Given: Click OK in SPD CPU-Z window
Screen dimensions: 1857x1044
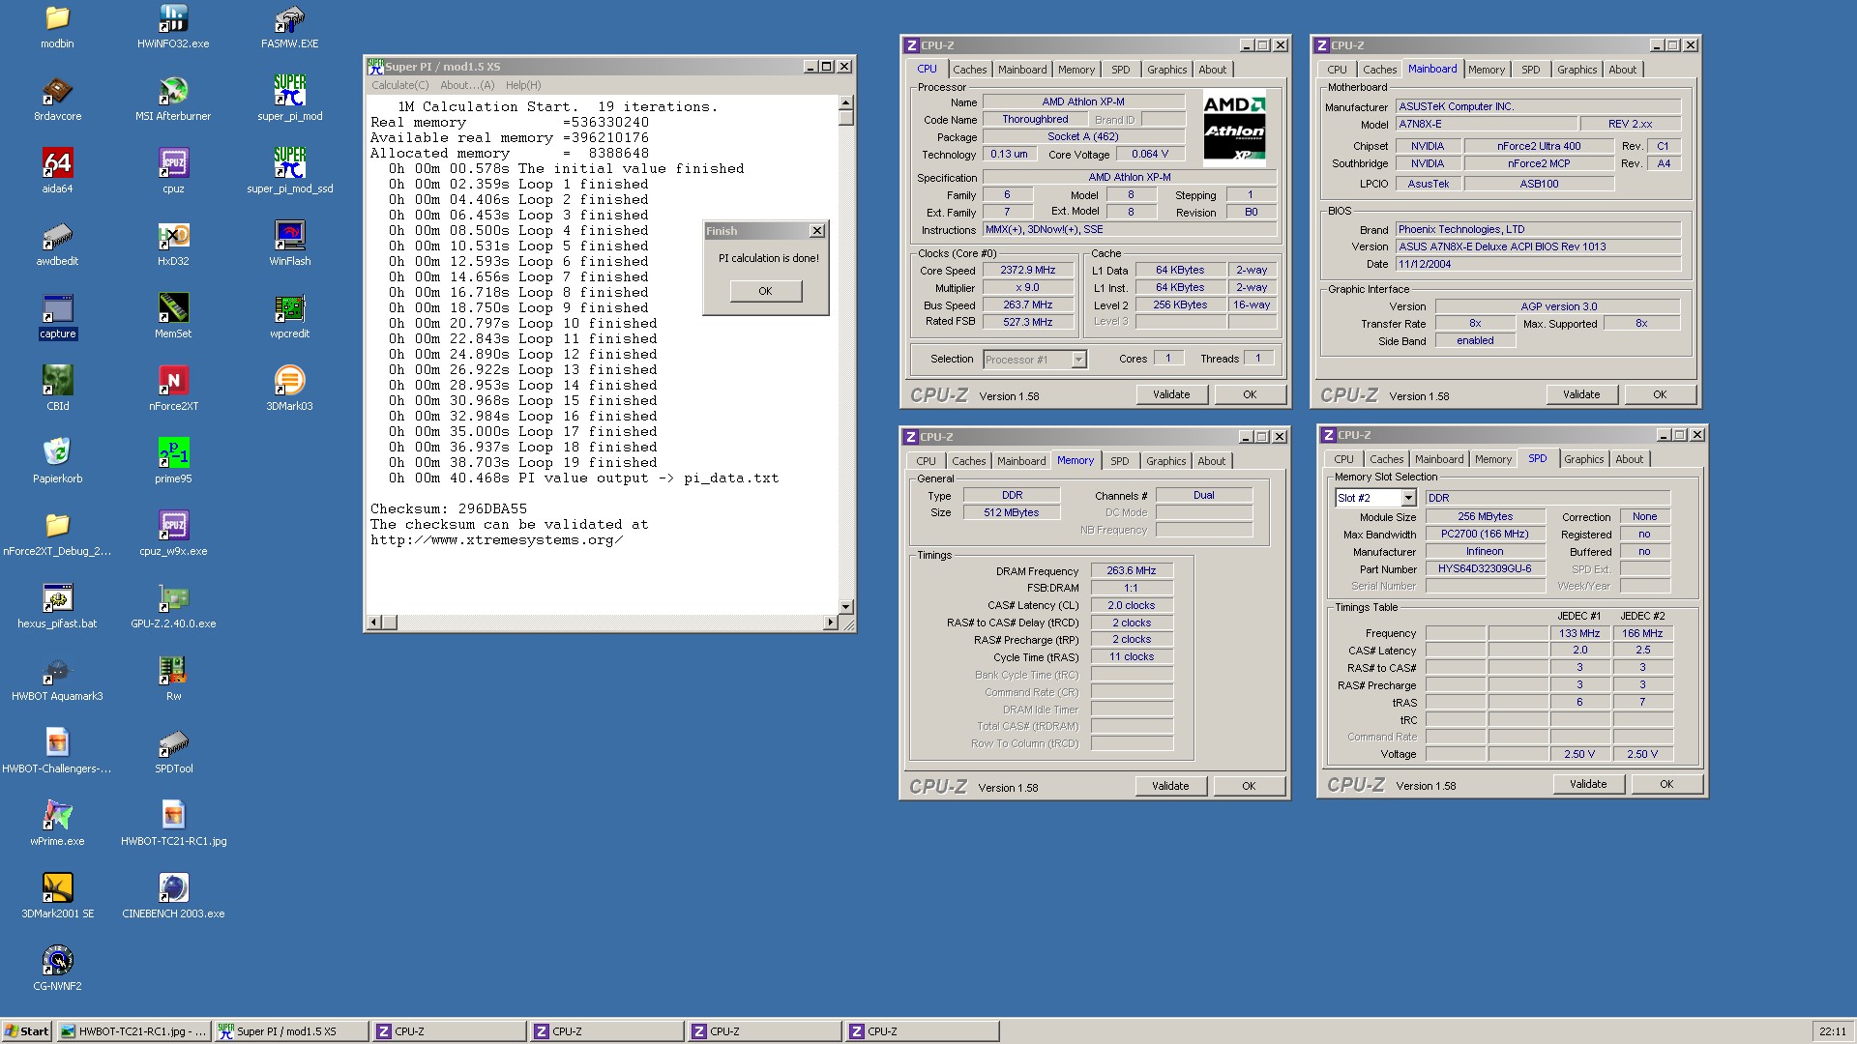Looking at the screenshot, I should pos(1666,784).
